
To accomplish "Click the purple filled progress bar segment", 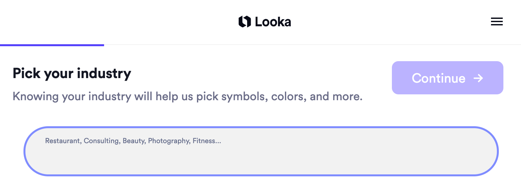I will (52, 45).
